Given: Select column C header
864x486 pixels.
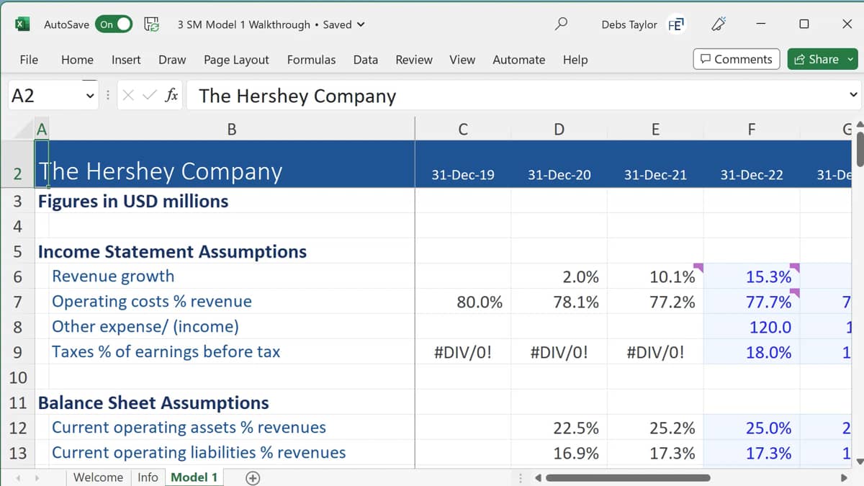Looking at the screenshot, I should click(463, 130).
